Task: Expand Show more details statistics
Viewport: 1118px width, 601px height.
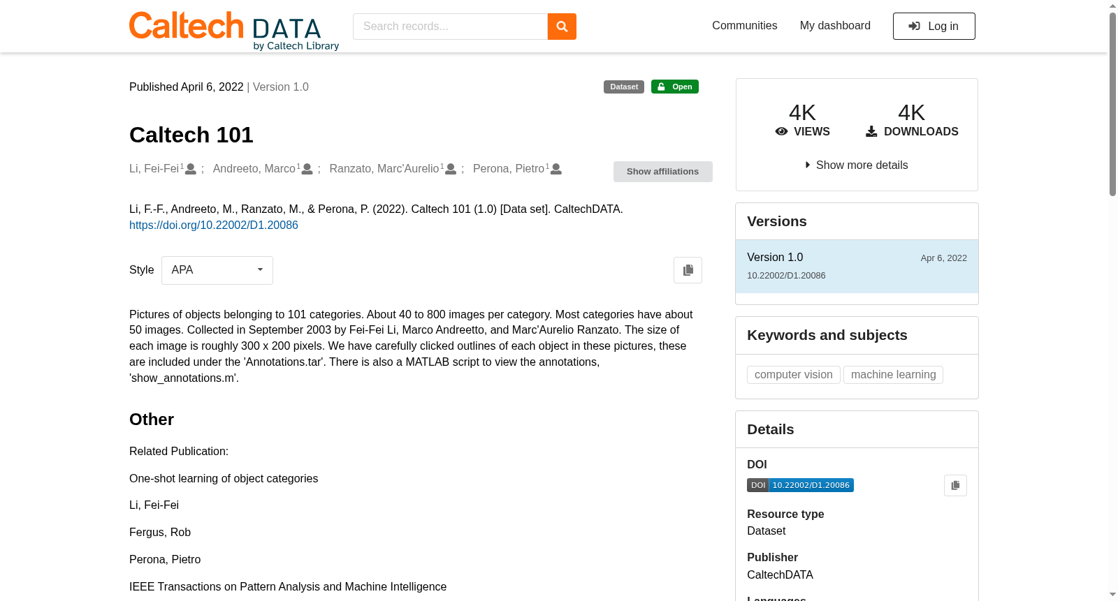Action: (857, 165)
